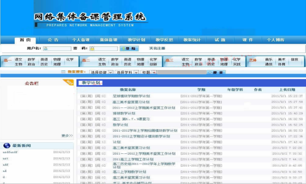Open the news item adf
The width and height of the screenshot is (306, 184).
[5, 165]
